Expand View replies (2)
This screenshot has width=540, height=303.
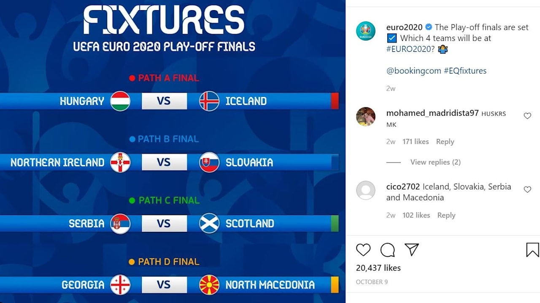[x=435, y=162]
